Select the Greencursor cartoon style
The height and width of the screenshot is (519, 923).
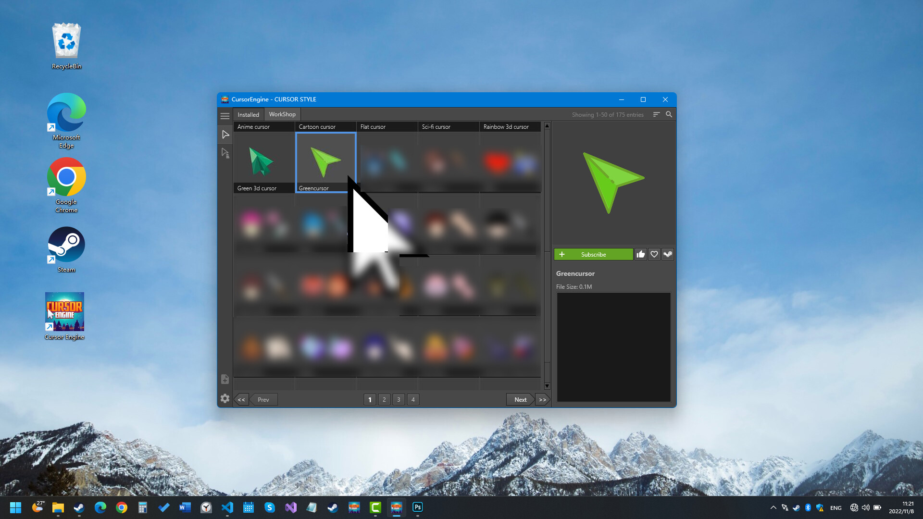point(326,162)
